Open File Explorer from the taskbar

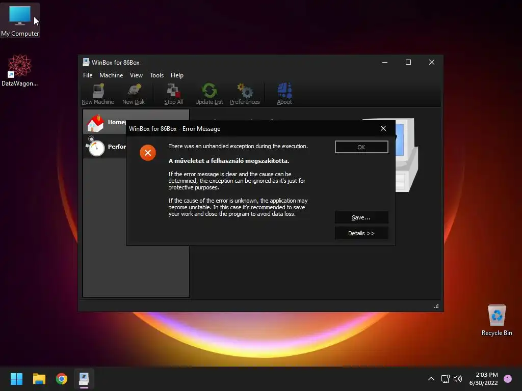click(39, 379)
